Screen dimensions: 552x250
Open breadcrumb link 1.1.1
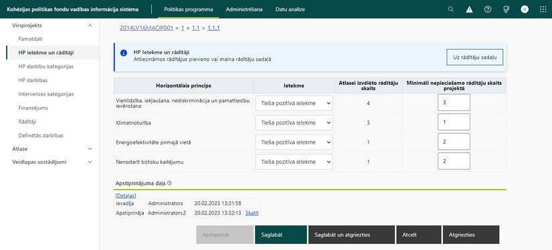pyautogui.click(x=213, y=28)
